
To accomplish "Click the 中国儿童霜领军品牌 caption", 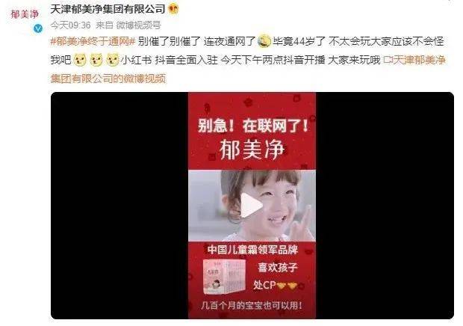I will (252, 250).
